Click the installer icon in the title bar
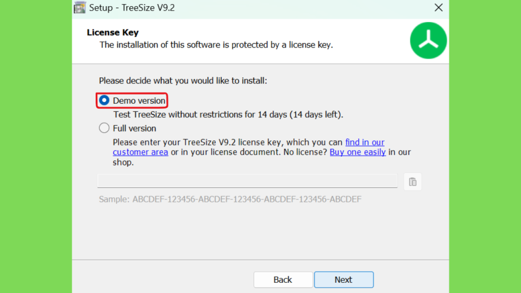Image resolution: width=521 pixels, height=293 pixels. pos(80,7)
